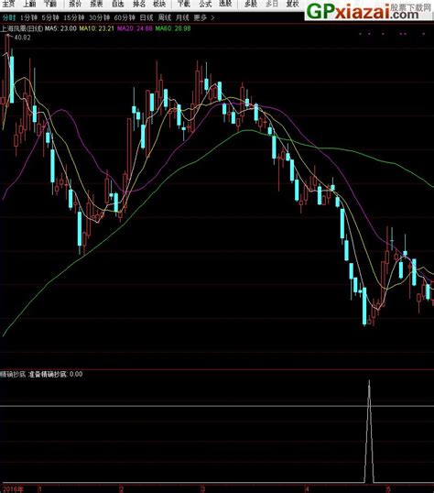434x493 pixels.
Task: Click month 2 on the date axis
Action: tap(122, 489)
